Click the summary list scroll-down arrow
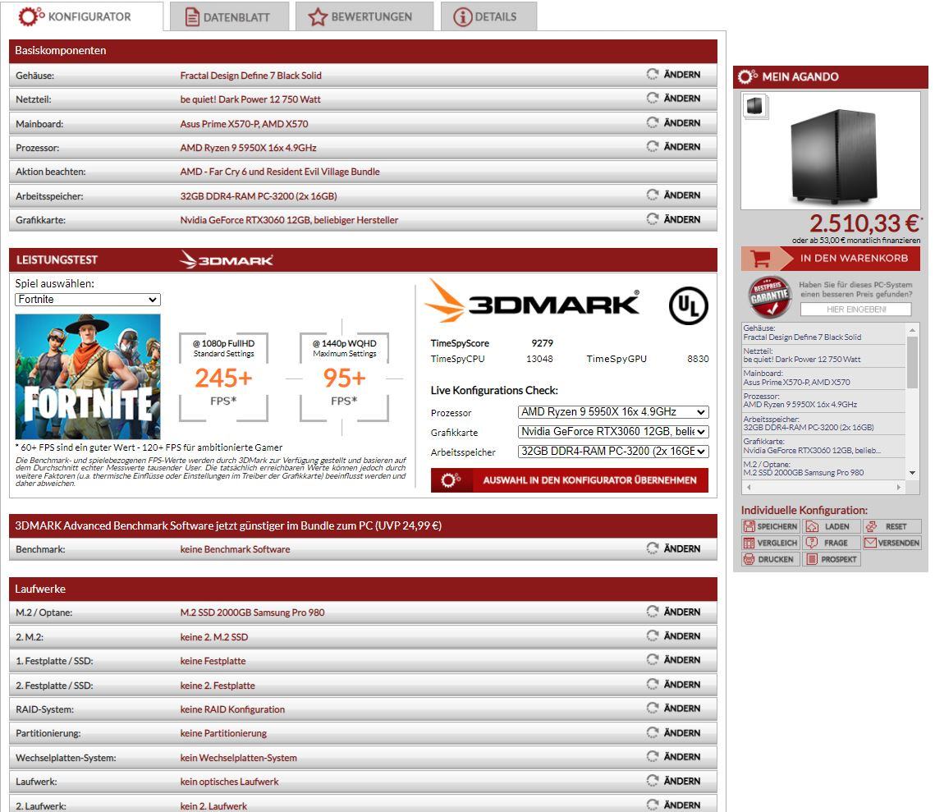This screenshot has width=935, height=812. [912, 473]
